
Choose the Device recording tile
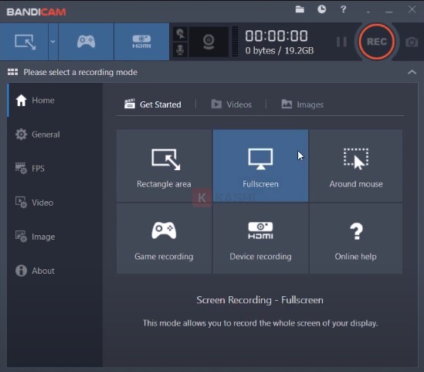(260, 238)
